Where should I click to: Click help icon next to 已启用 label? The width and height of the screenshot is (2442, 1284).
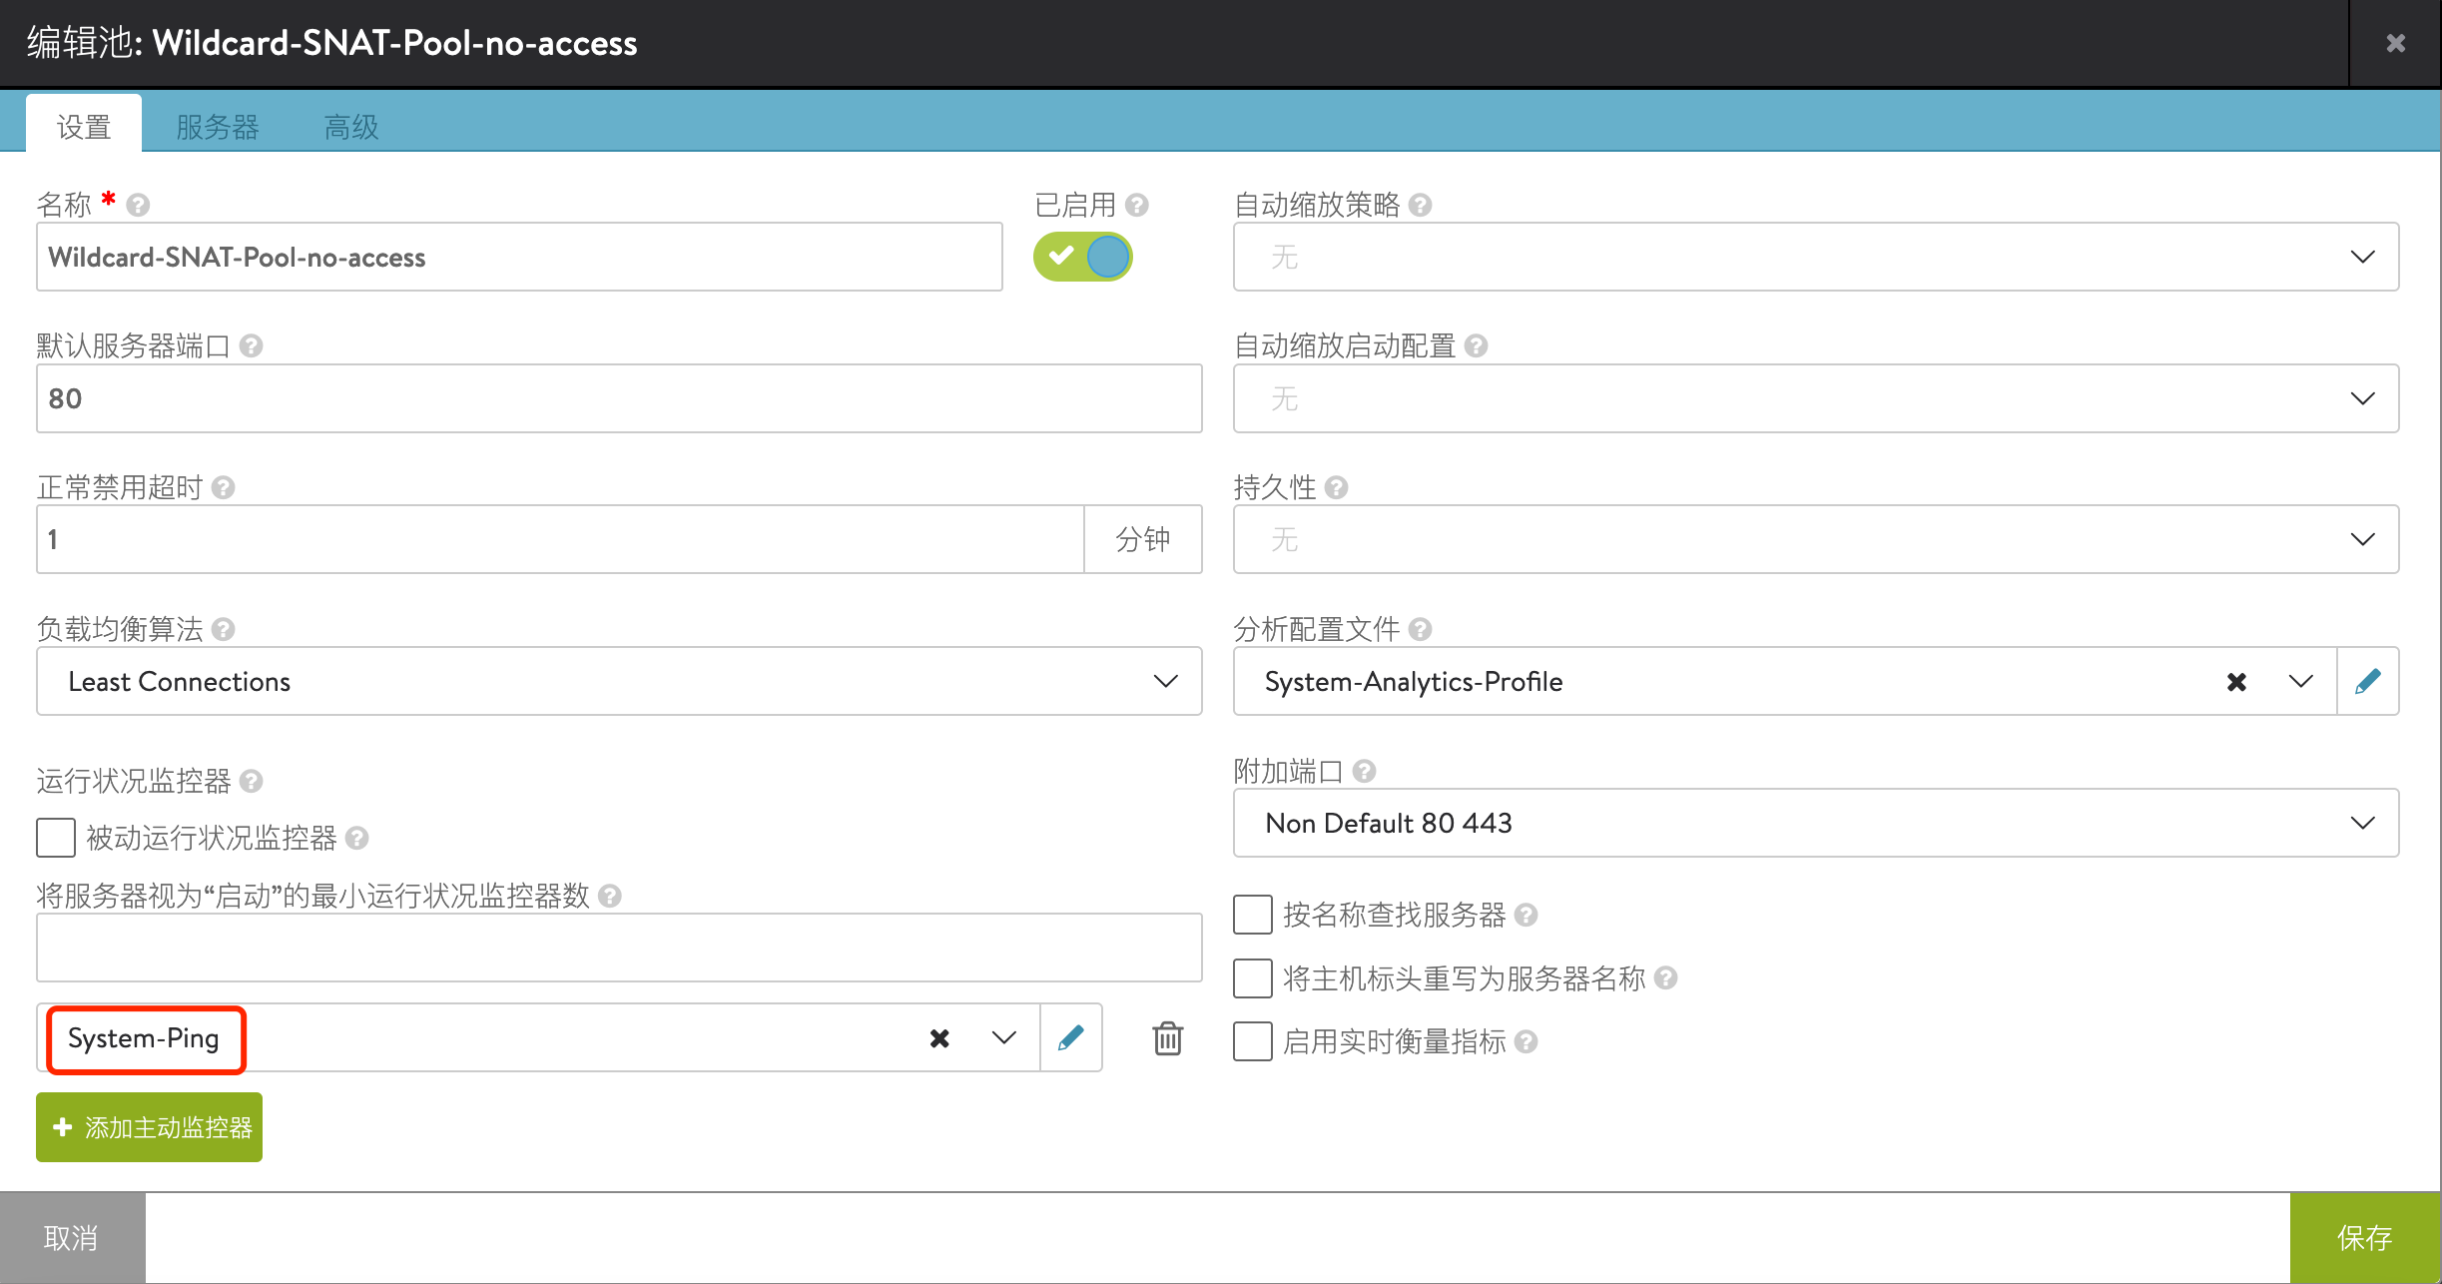(1136, 205)
